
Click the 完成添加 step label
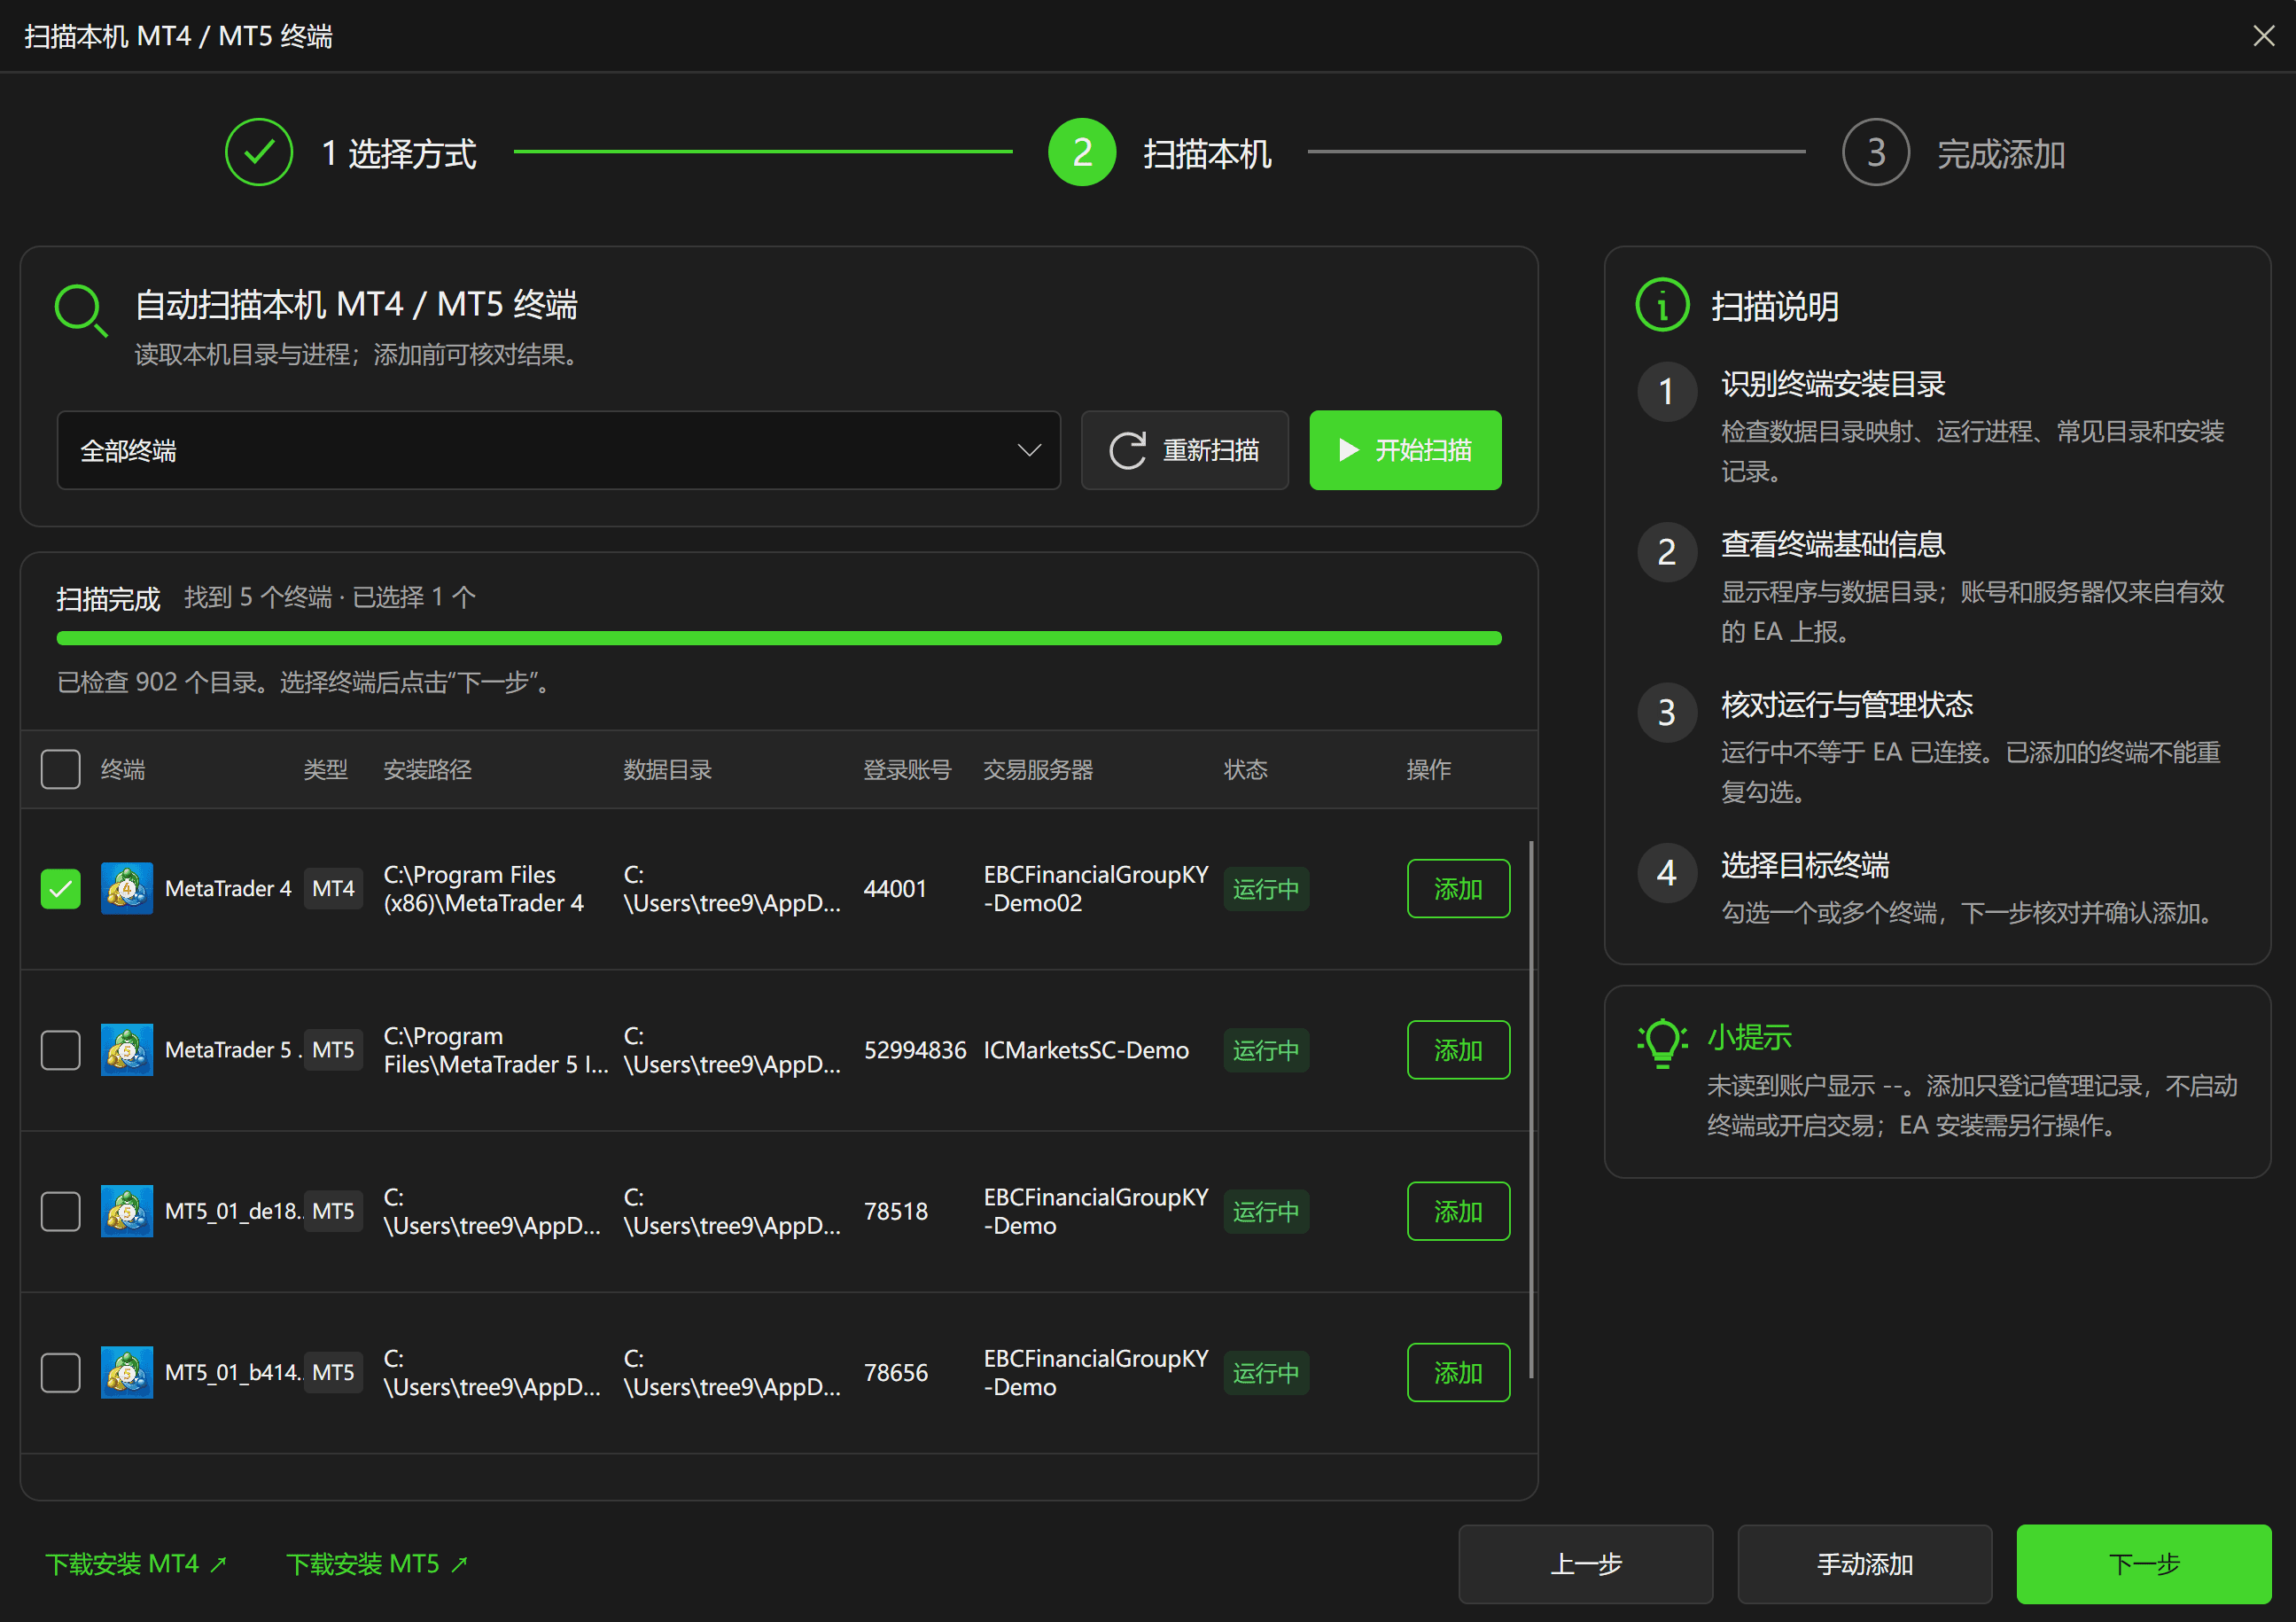point(2001,153)
